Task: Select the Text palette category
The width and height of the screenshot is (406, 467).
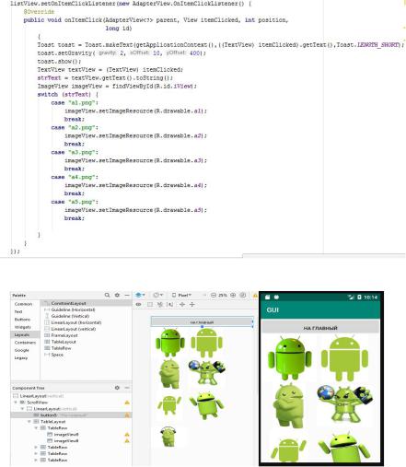Action: pyautogui.click(x=18, y=311)
